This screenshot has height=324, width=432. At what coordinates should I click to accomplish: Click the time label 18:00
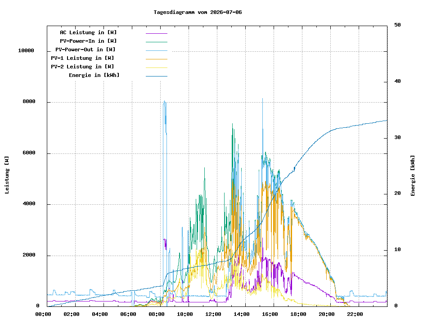(298, 315)
